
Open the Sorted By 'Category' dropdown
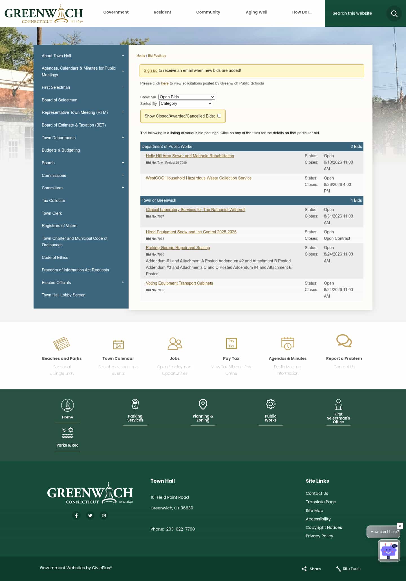(x=186, y=103)
